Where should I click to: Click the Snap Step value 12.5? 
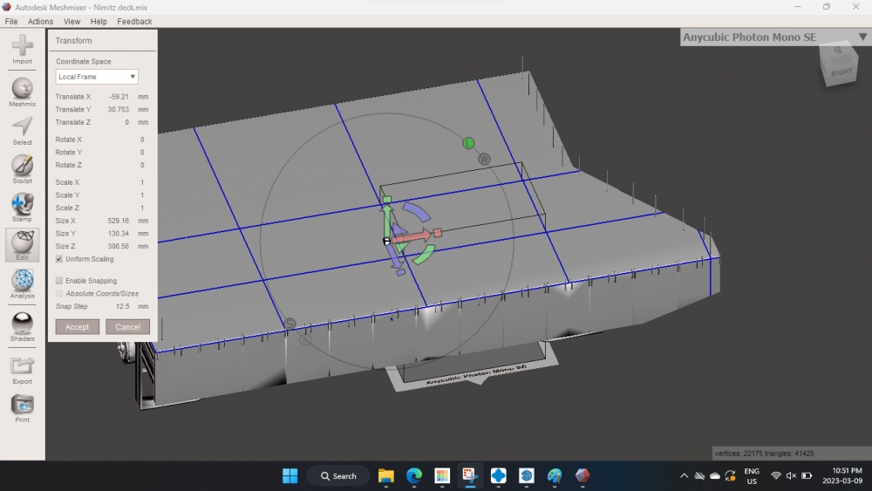[122, 306]
